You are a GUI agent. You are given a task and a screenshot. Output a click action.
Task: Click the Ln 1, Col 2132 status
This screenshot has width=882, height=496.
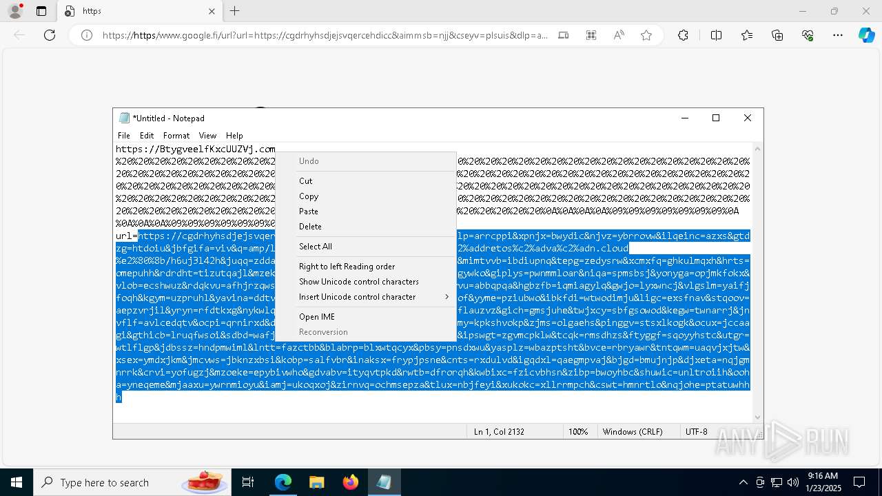(499, 432)
